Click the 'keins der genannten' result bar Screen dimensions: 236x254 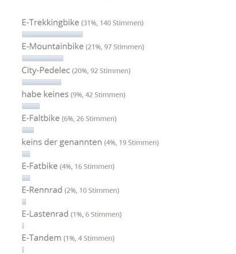pyautogui.click(x=26, y=154)
